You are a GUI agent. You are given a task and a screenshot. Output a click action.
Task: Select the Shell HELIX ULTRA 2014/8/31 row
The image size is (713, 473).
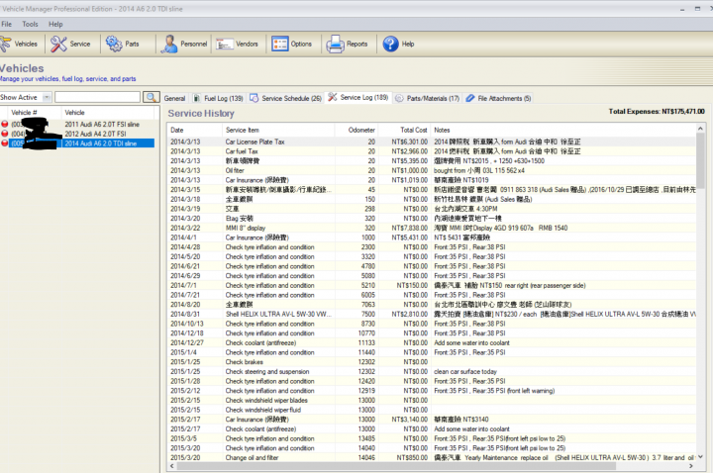click(x=432, y=314)
